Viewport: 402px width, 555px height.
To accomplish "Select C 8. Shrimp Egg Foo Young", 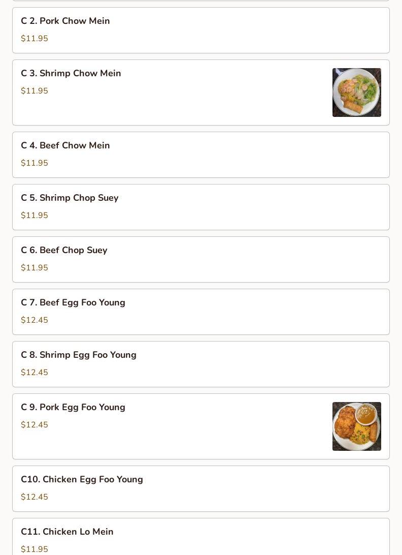I will pos(201,364).
